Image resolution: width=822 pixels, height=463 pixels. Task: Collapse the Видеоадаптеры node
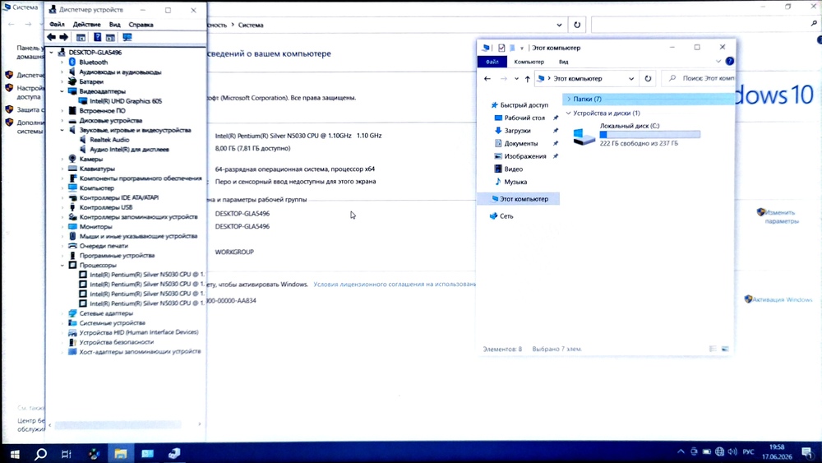click(62, 91)
